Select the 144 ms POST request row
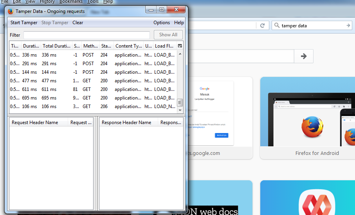Image resolution: width=355 pixels, height=215 pixels. 93,72
